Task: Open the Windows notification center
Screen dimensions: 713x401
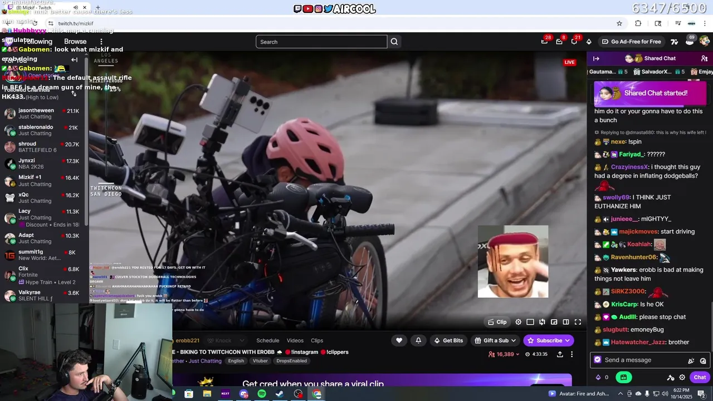Action: pos(701,394)
